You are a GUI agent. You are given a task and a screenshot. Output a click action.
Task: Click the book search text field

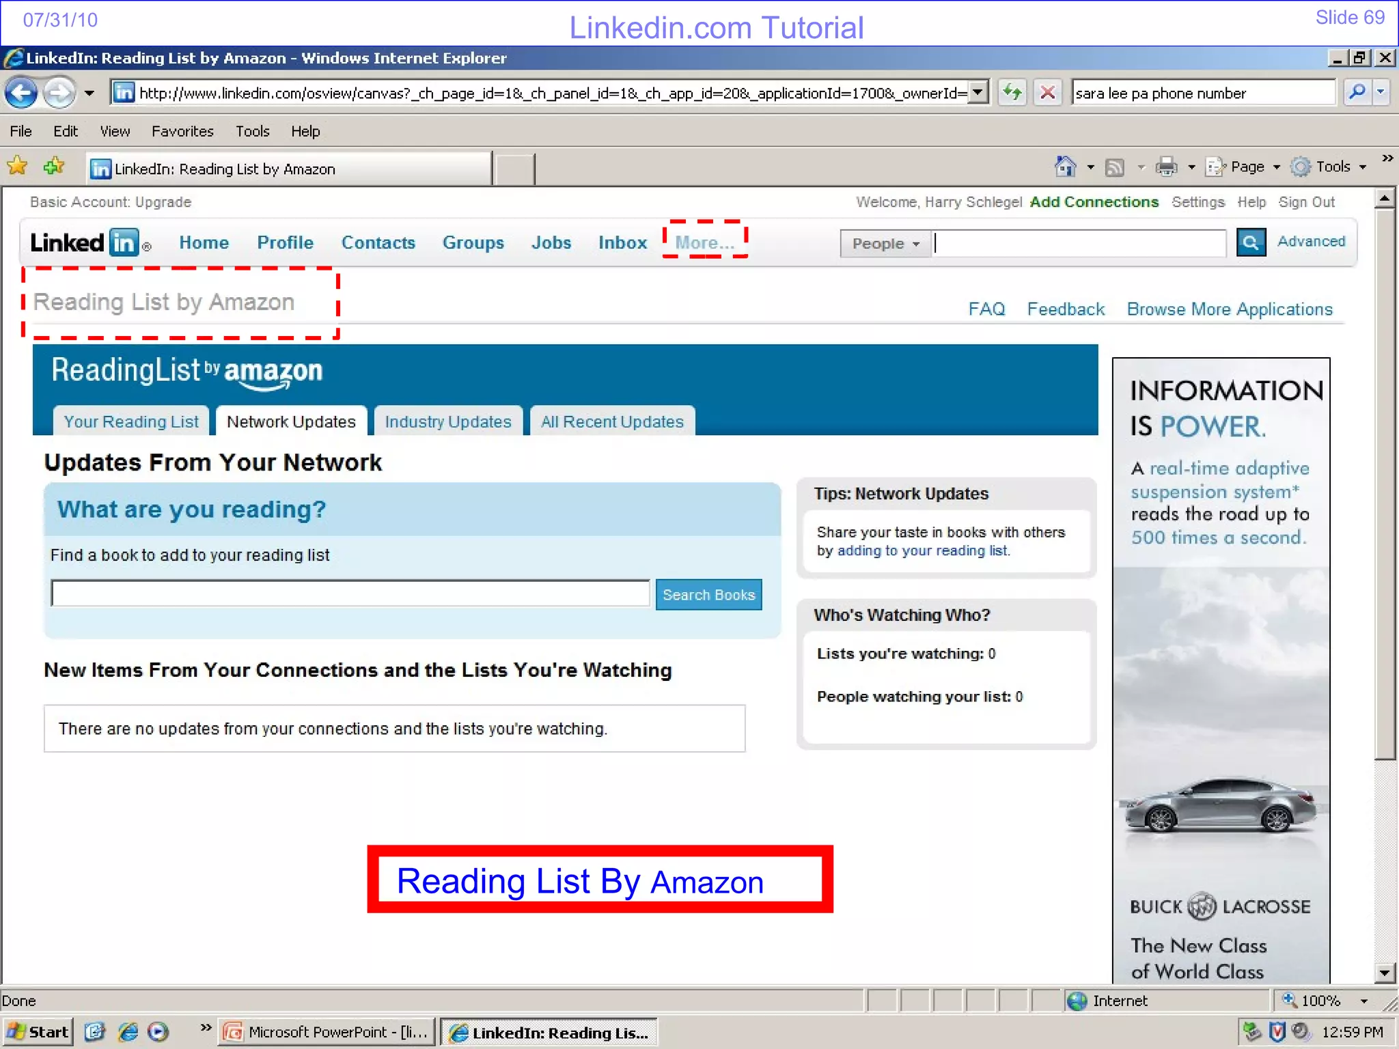pyautogui.click(x=350, y=593)
